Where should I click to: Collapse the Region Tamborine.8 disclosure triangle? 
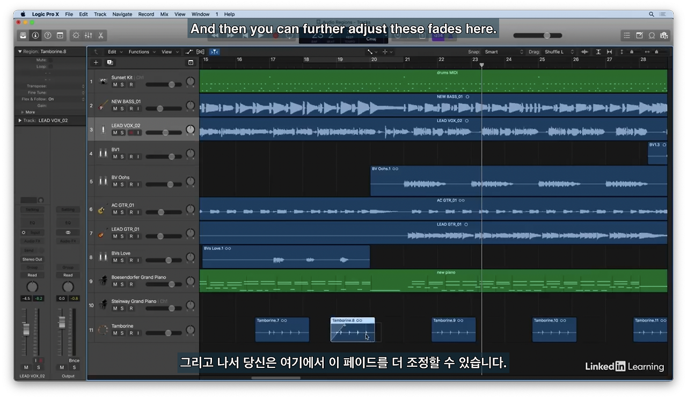(x=20, y=52)
